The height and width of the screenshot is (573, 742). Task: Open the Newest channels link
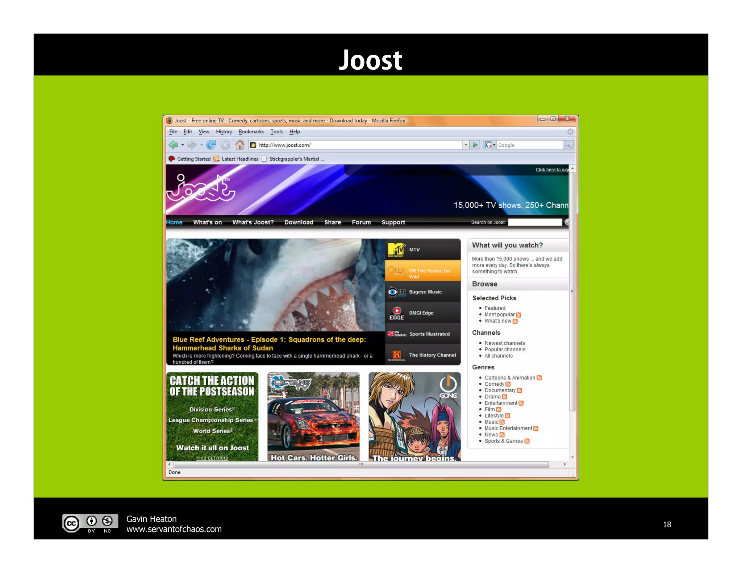click(x=505, y=343)
